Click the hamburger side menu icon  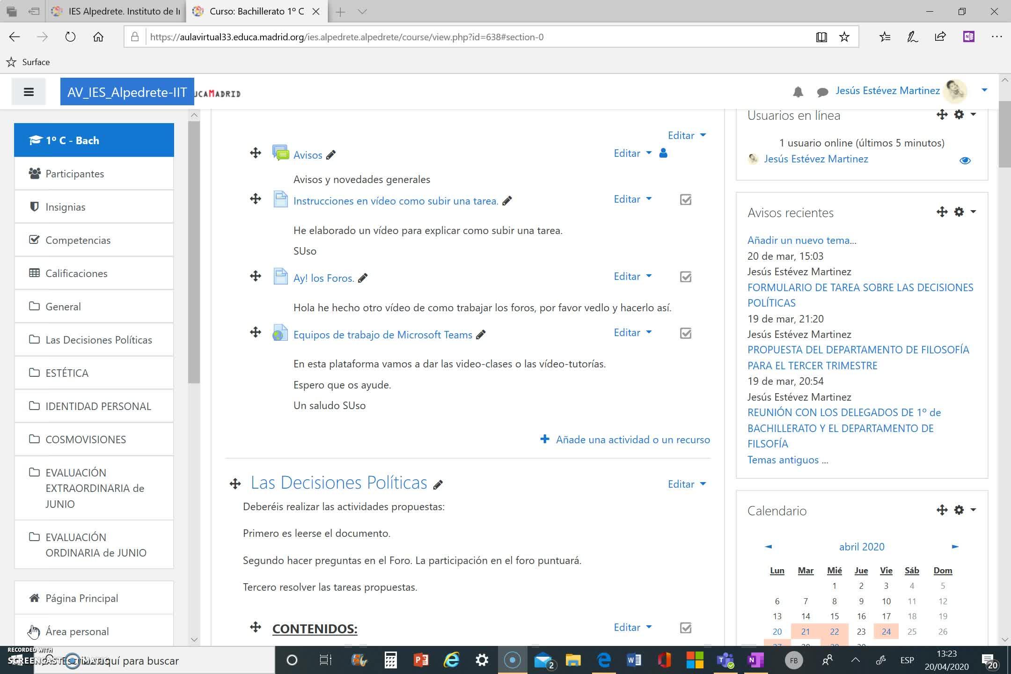click(x=29, y=92)
